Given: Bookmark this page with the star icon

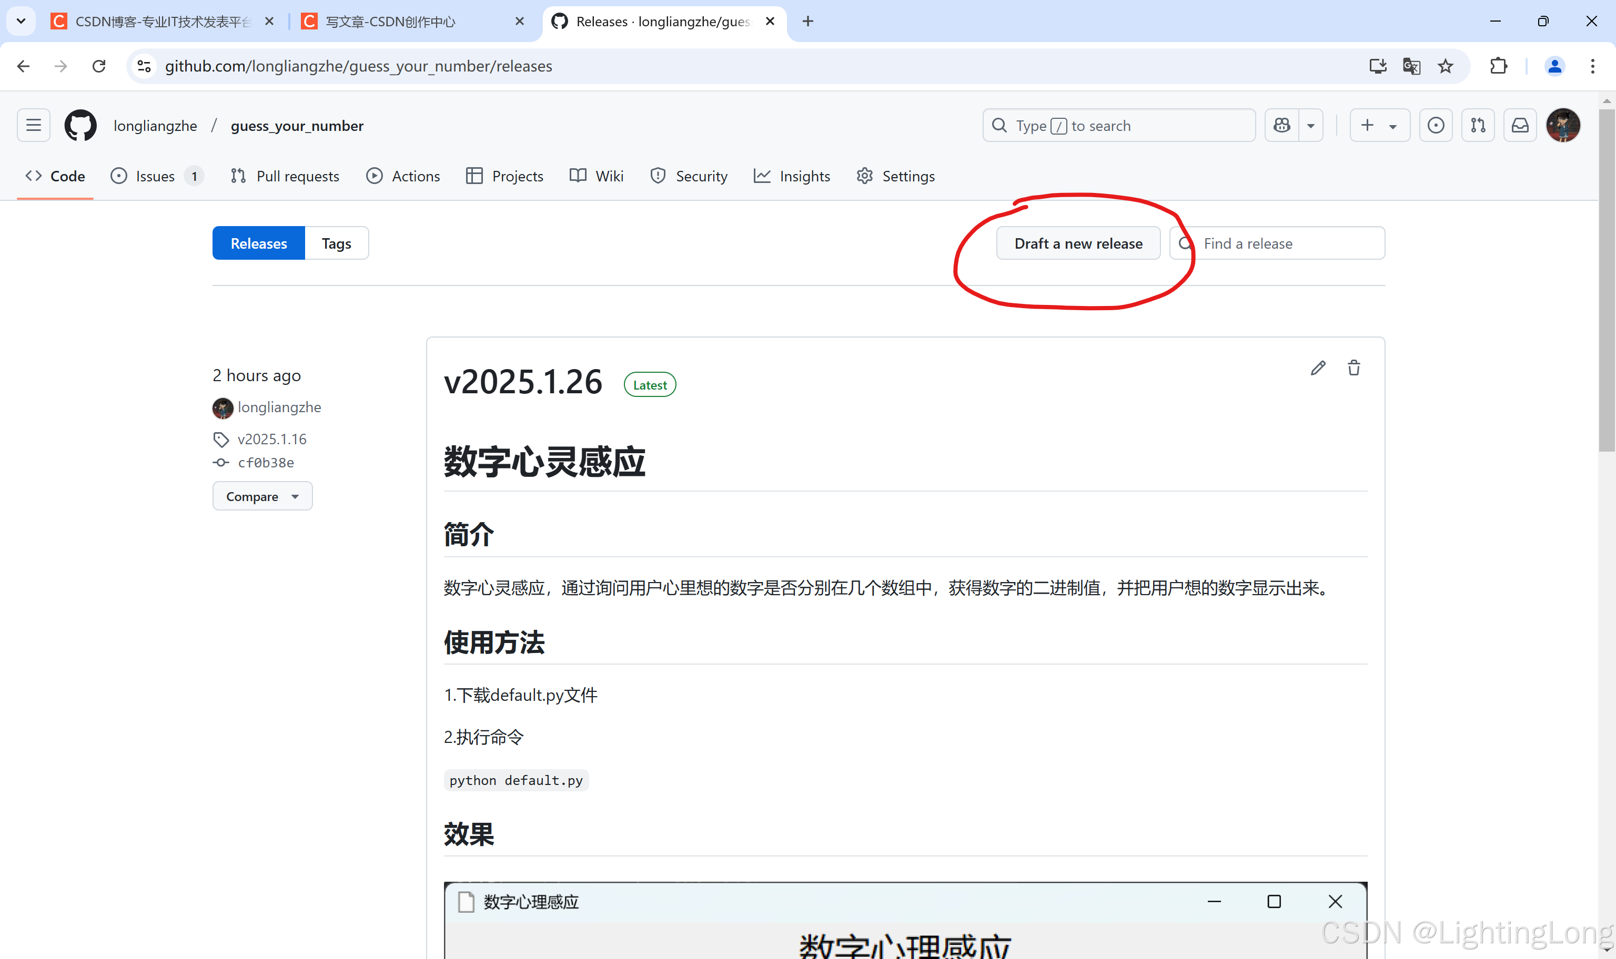Looking at the screenshot, I should (x=1446, y=66).
